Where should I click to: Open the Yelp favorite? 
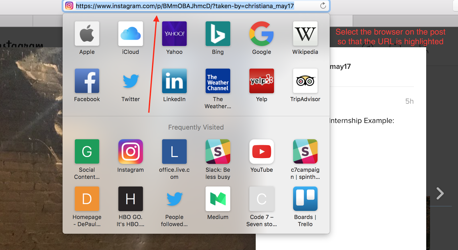tap(262, 81)
